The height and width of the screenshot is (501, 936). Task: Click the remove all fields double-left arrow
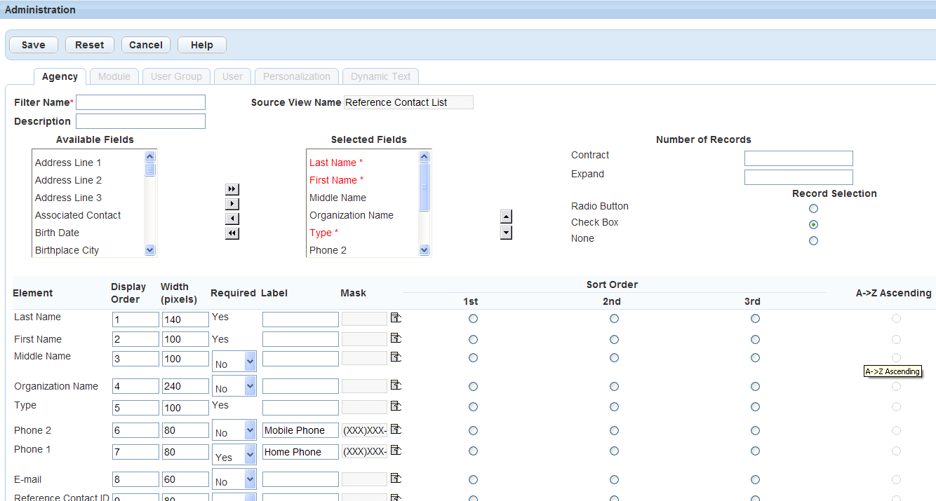232,233
